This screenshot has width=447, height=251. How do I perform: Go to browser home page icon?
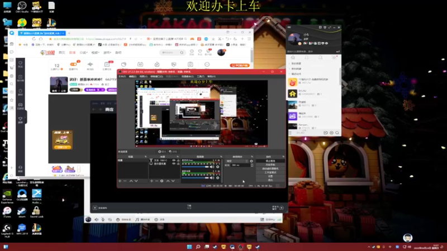click(41, 39)
